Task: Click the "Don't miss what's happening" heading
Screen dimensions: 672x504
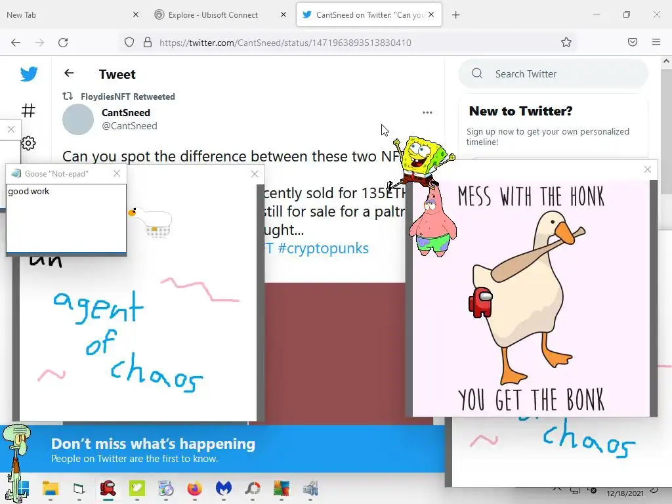Action: click(x=153, y=444)
